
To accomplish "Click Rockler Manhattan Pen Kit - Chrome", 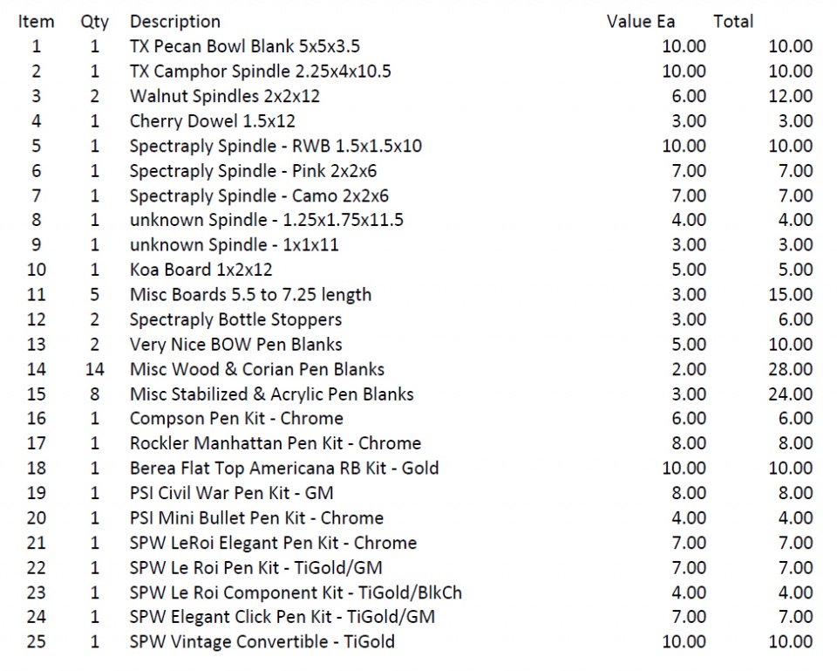I will [275, 443].
